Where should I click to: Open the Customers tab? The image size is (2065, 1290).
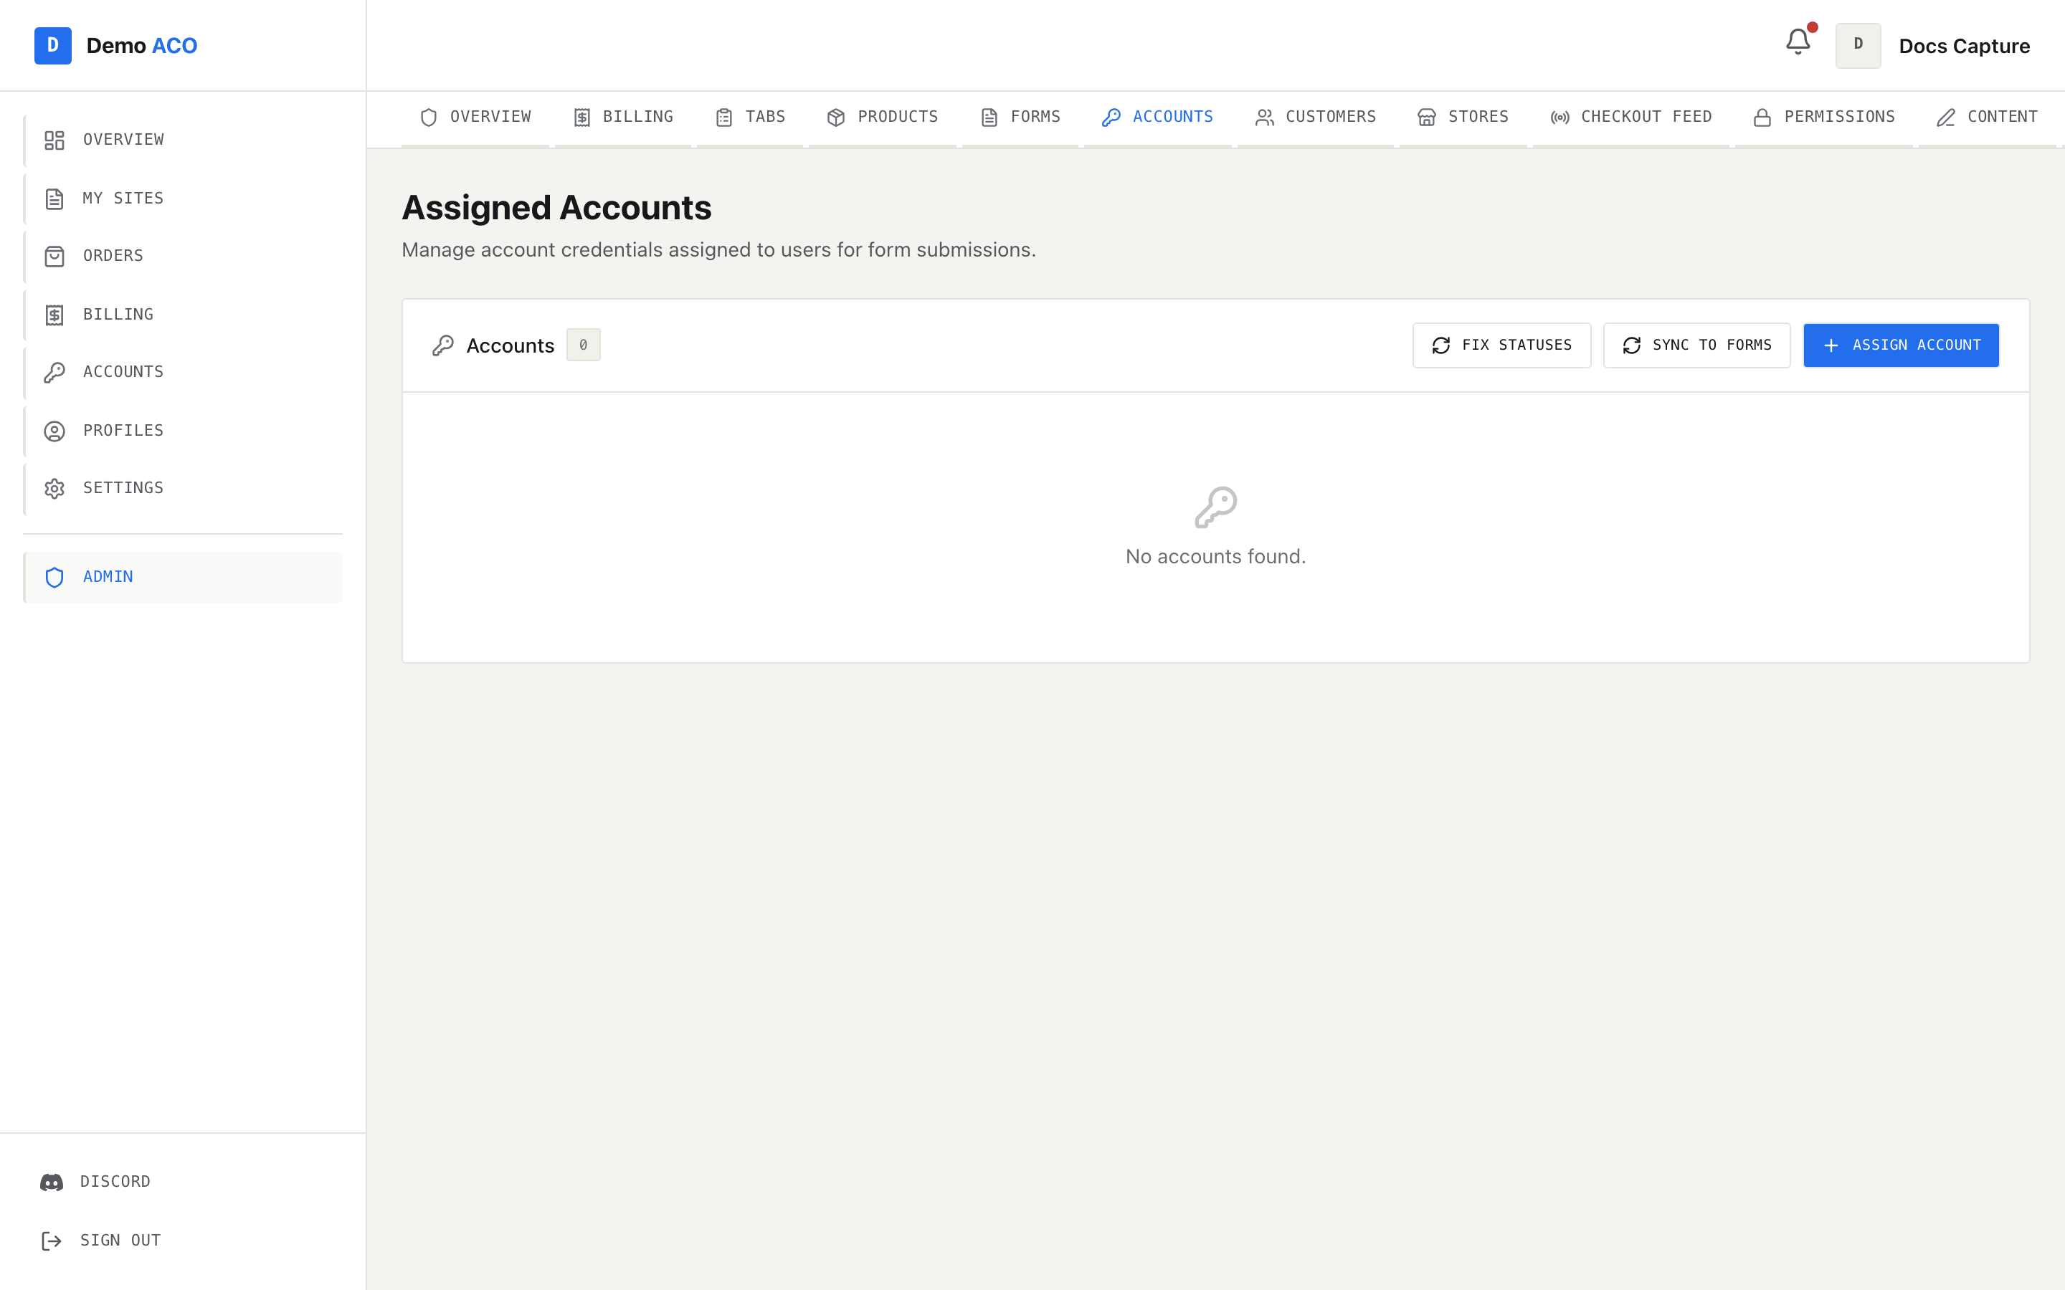tap(1316, 118)
